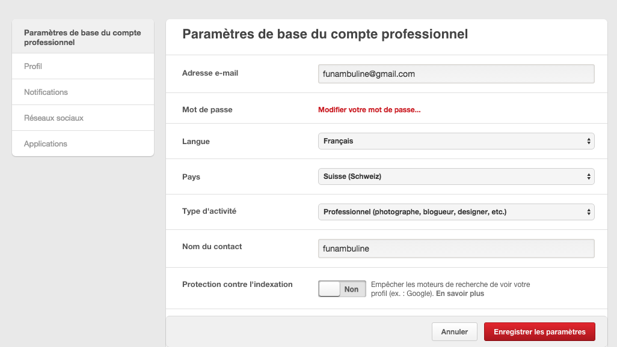Click 'Modifier votre mot de passe...'
Screen dimensions: 617x347
click(x=369, y=110)
